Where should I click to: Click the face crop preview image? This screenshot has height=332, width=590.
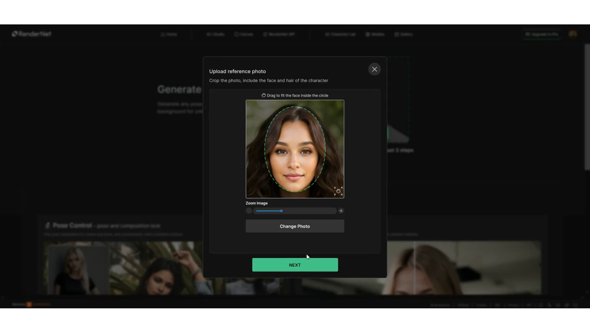(x=295, y=149)
